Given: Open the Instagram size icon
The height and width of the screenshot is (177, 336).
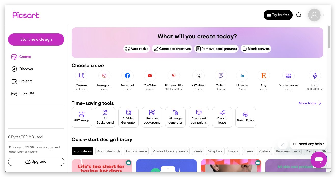Looking at the screenshot, I should point(104,76).
